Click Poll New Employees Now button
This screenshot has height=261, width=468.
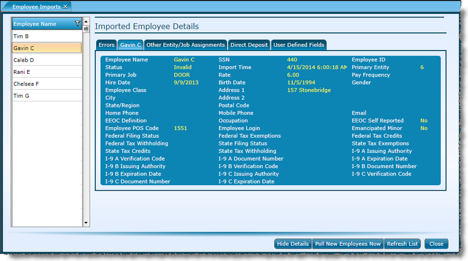tap(347, 243)
